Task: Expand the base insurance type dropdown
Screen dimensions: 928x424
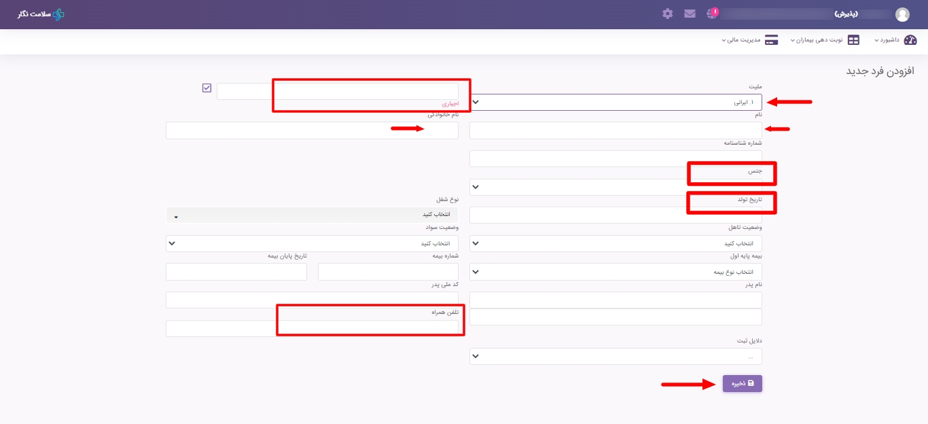Action: (x=615, y=272)
